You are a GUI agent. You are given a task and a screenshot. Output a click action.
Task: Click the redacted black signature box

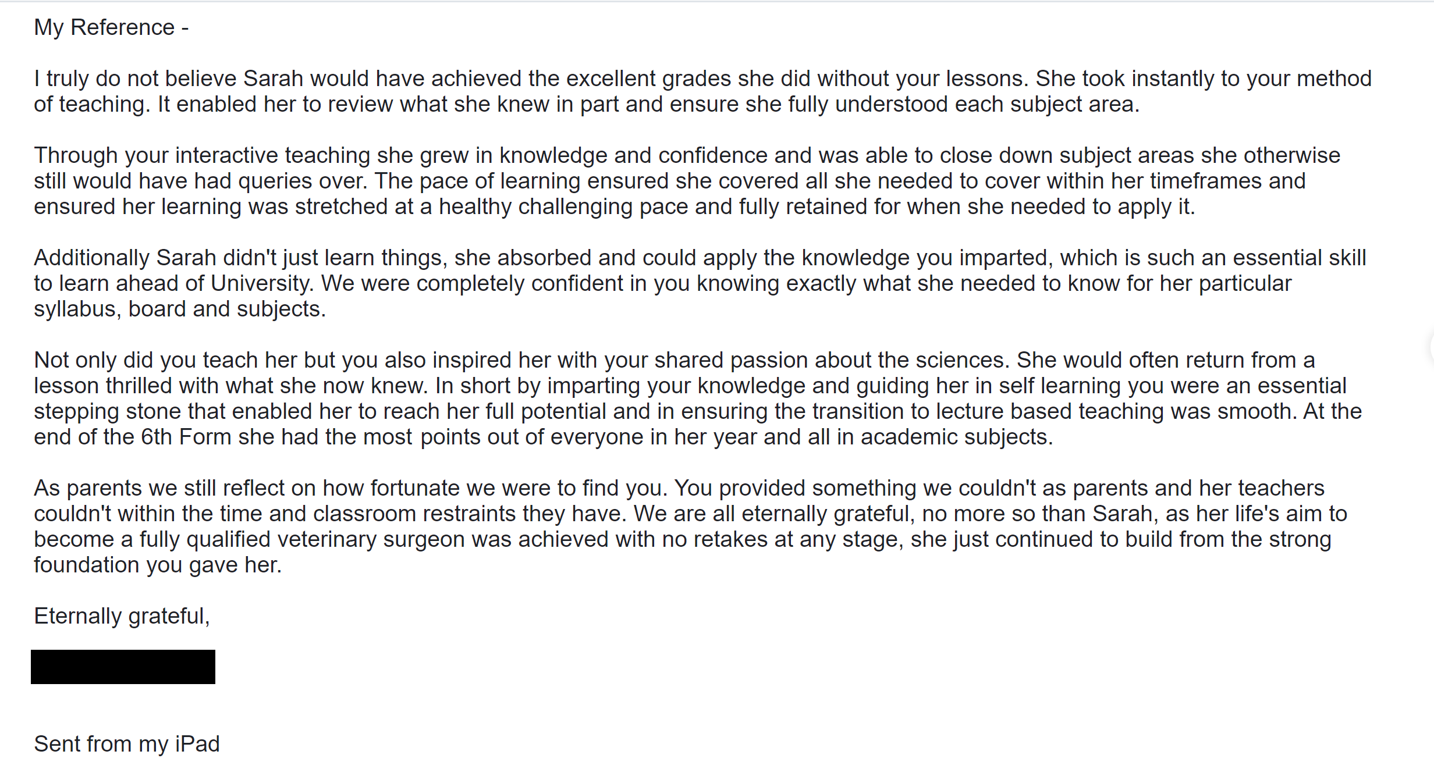pos(123,667)
